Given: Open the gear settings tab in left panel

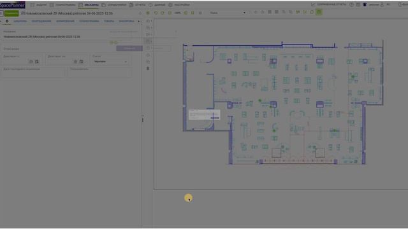Looking at the screenshot, I should pyautogui.click(x=7, y=21).
